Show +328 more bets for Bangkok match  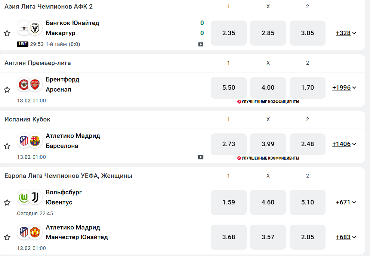[x=346, y=33]
